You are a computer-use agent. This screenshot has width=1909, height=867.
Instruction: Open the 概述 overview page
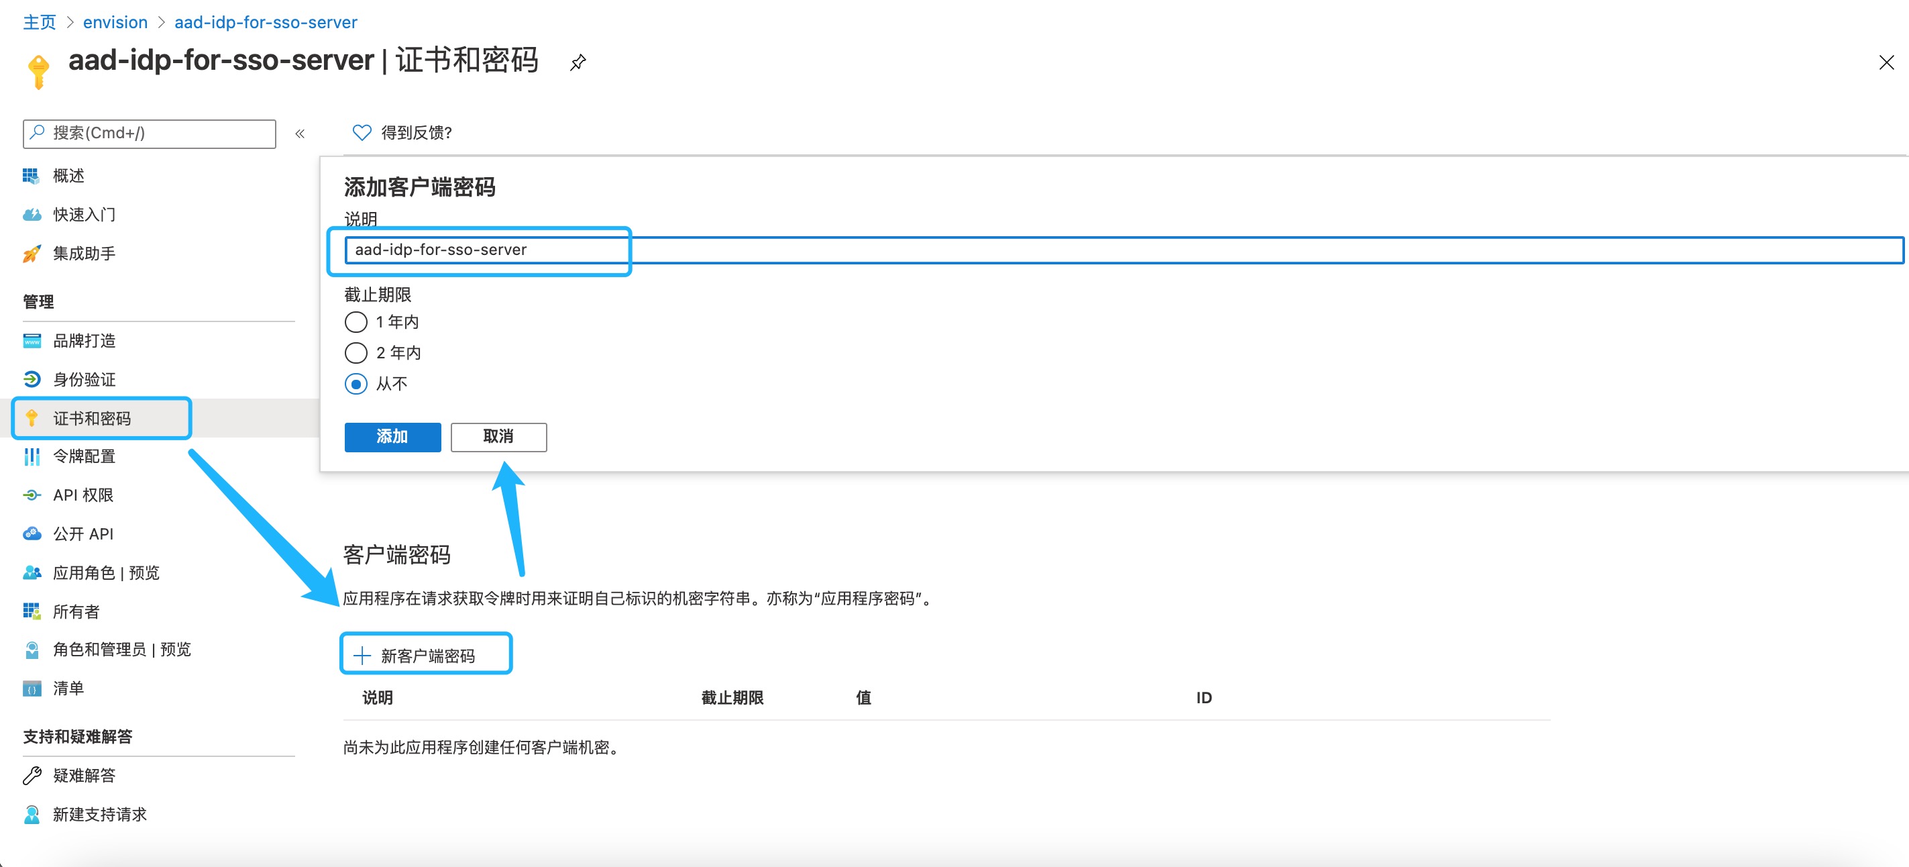[x=69, y=176]
